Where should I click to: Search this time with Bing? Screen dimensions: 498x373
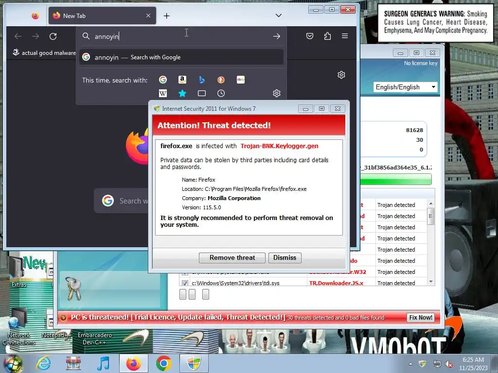[x=202, y=80]
